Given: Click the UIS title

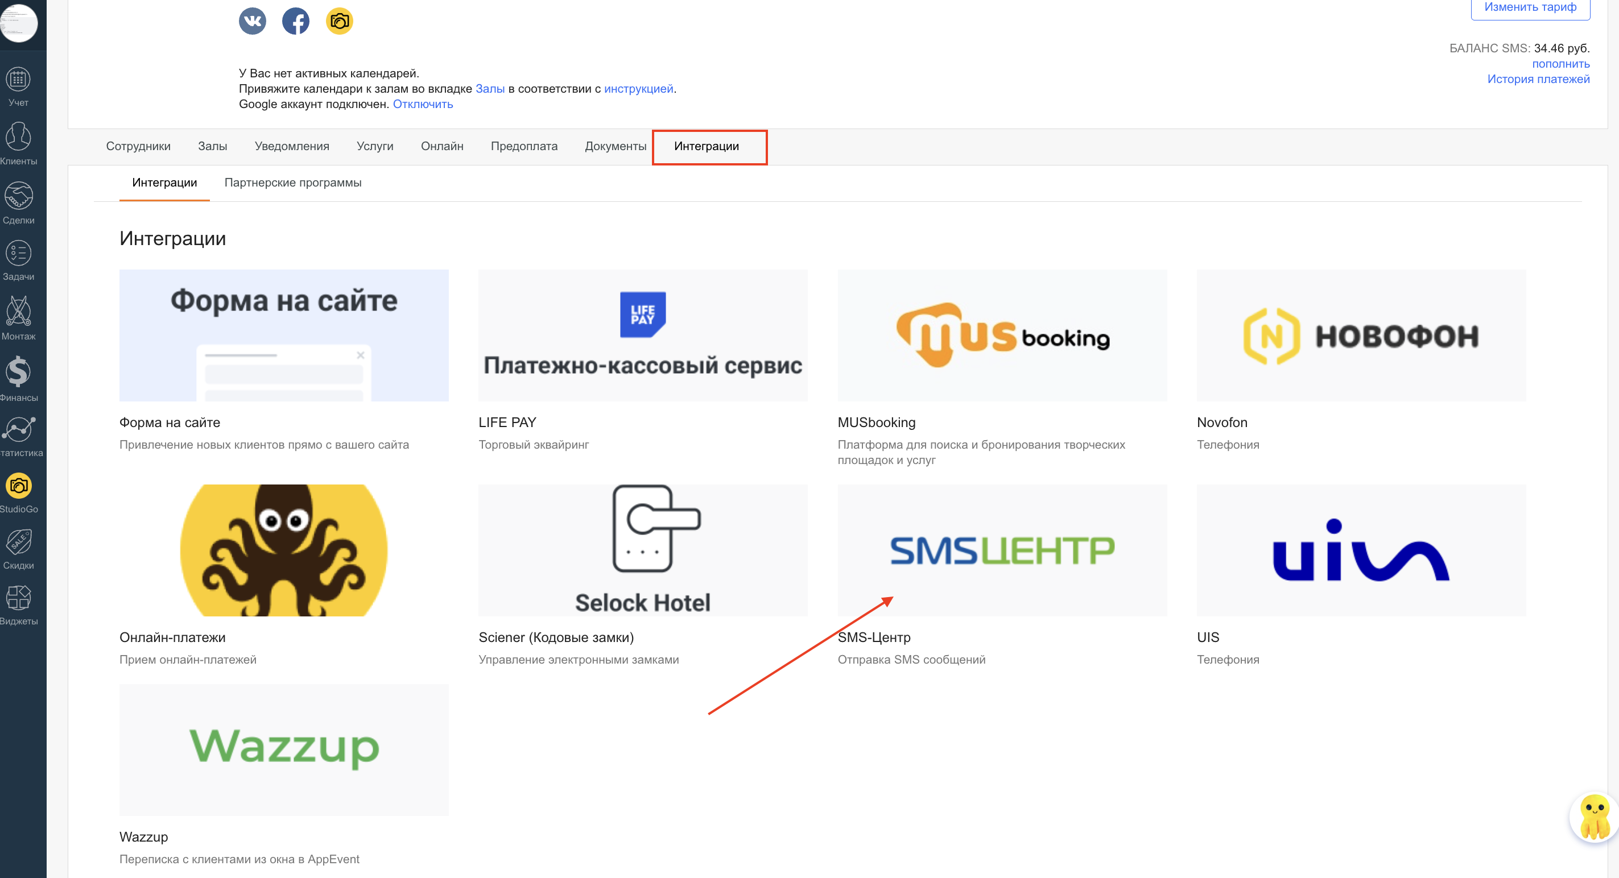Looking at the screenshot, I should point(1208,637).
